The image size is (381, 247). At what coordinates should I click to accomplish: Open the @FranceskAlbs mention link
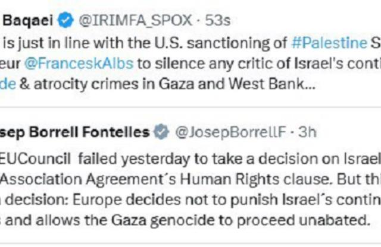click(x=79, y=64)
